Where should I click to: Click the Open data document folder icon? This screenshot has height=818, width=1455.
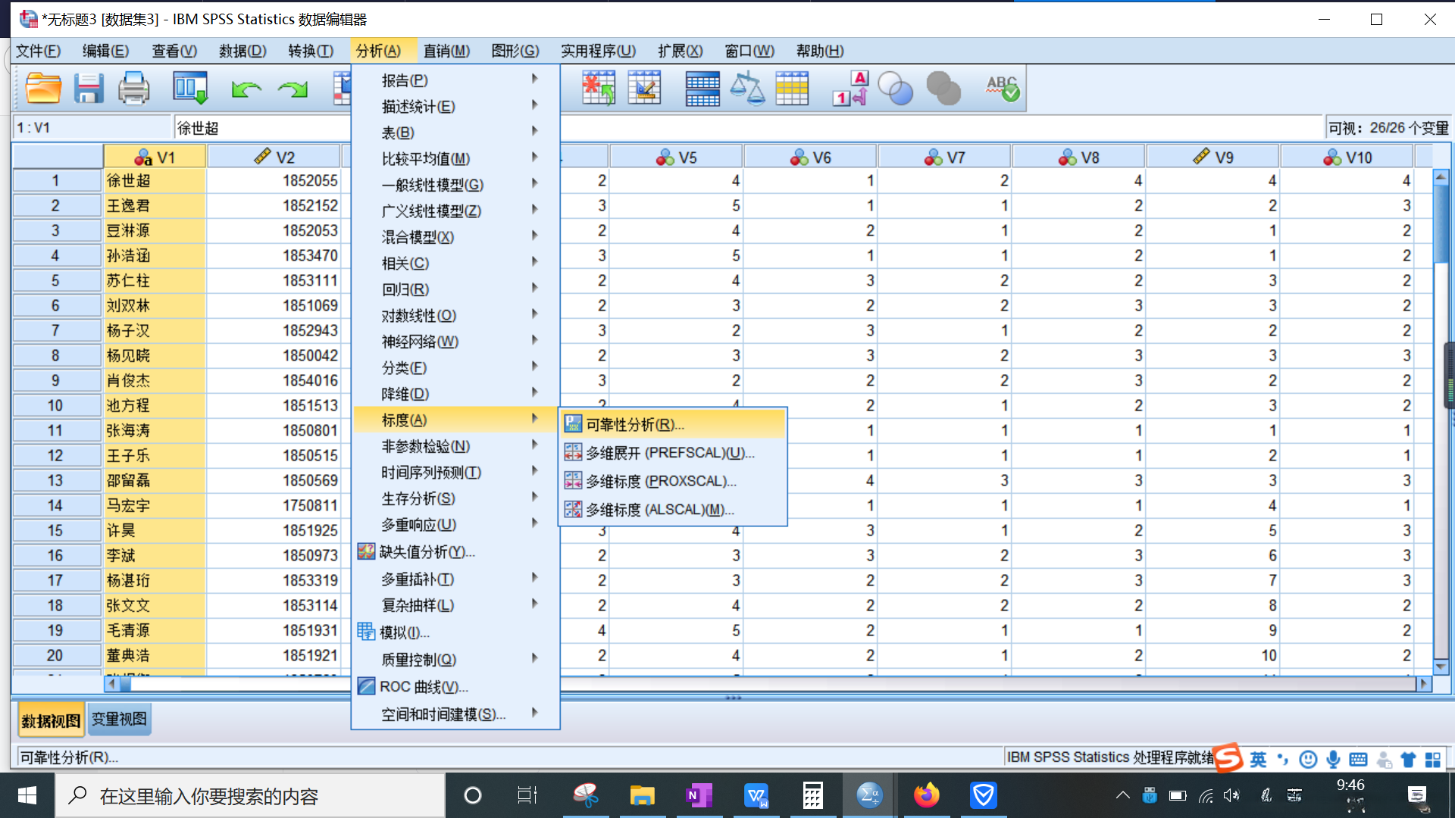pos(43,89)
